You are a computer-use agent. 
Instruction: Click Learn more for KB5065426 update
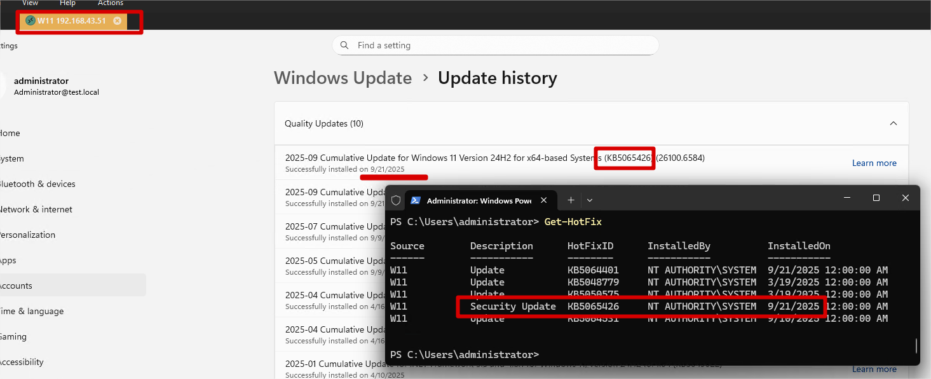pyautogui.click(x=874, y=163)
